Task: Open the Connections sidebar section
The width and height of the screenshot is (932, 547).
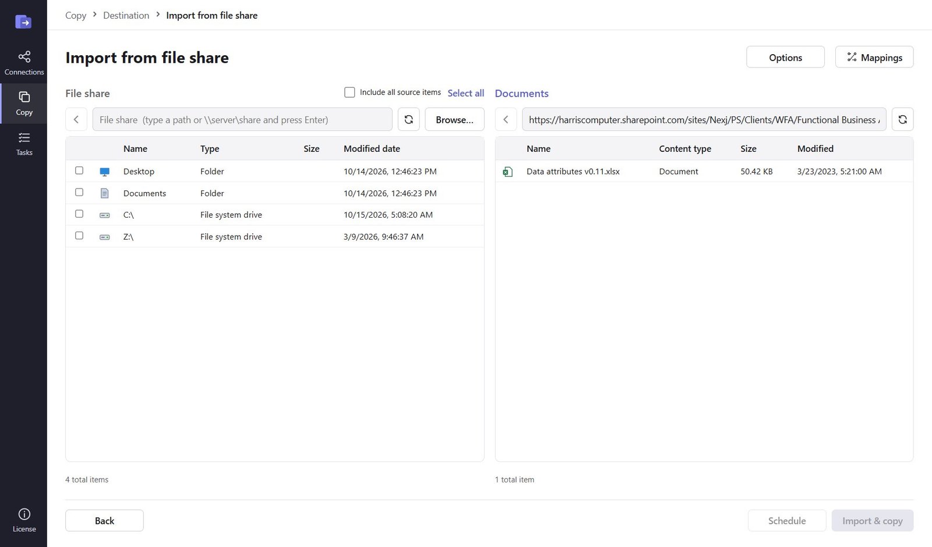Action: coord(24,63)
